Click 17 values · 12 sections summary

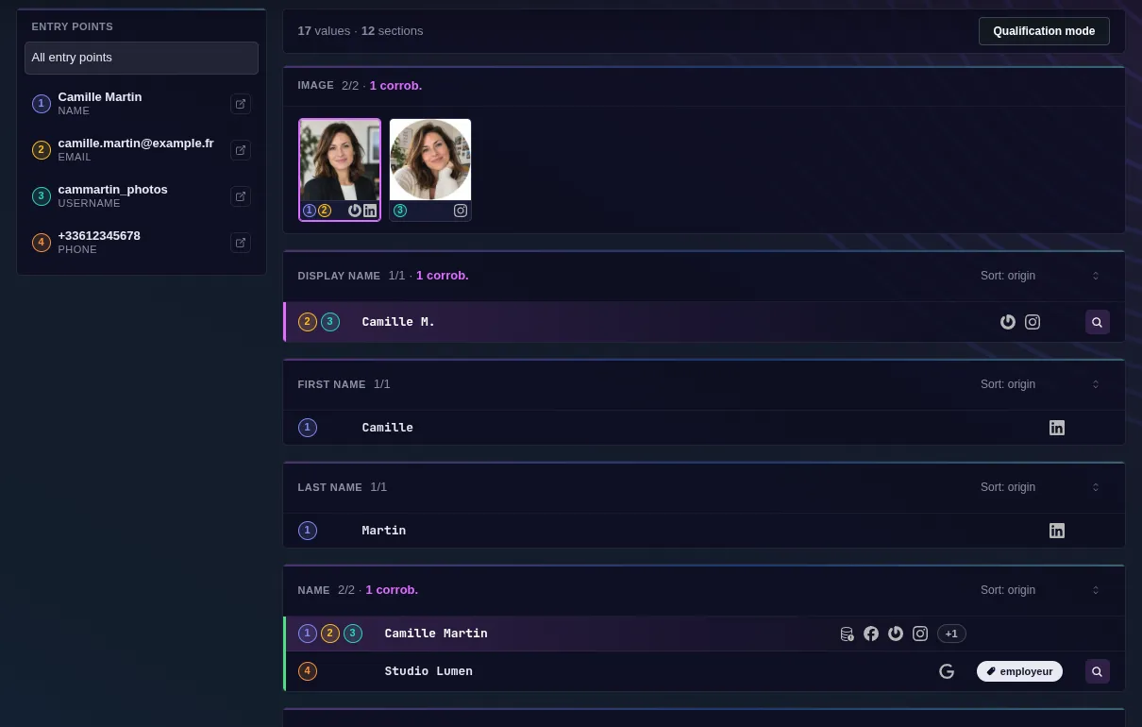(361, 31)
